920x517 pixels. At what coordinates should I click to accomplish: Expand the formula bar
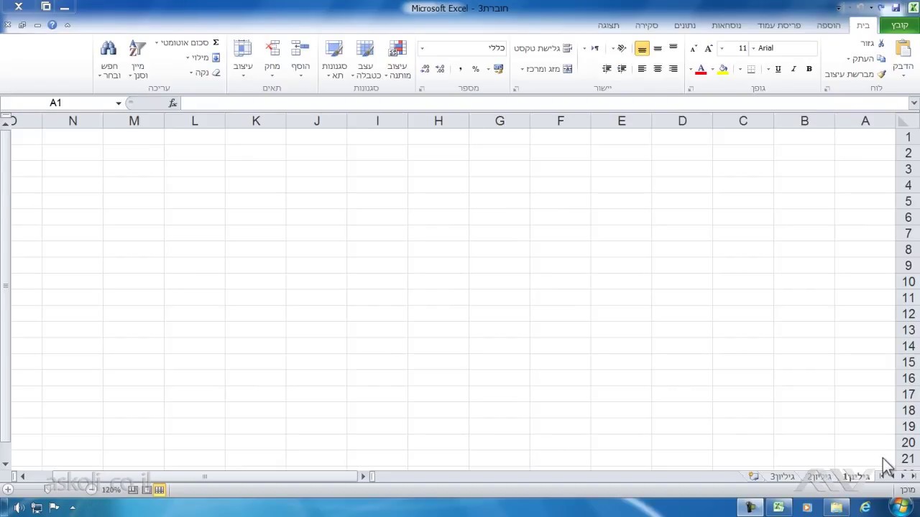pyautogui.click(x=914, y=103)
